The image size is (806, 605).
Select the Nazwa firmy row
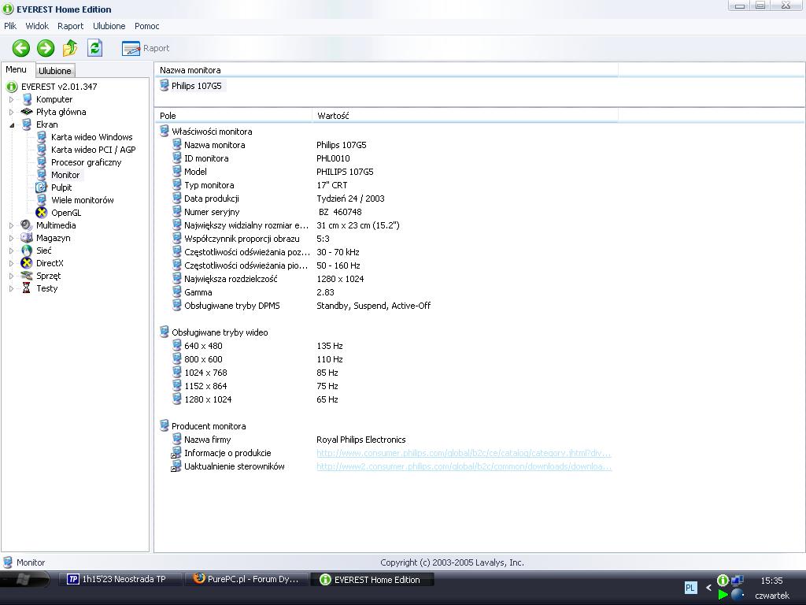pyautogui.click(x=386, y=440)
